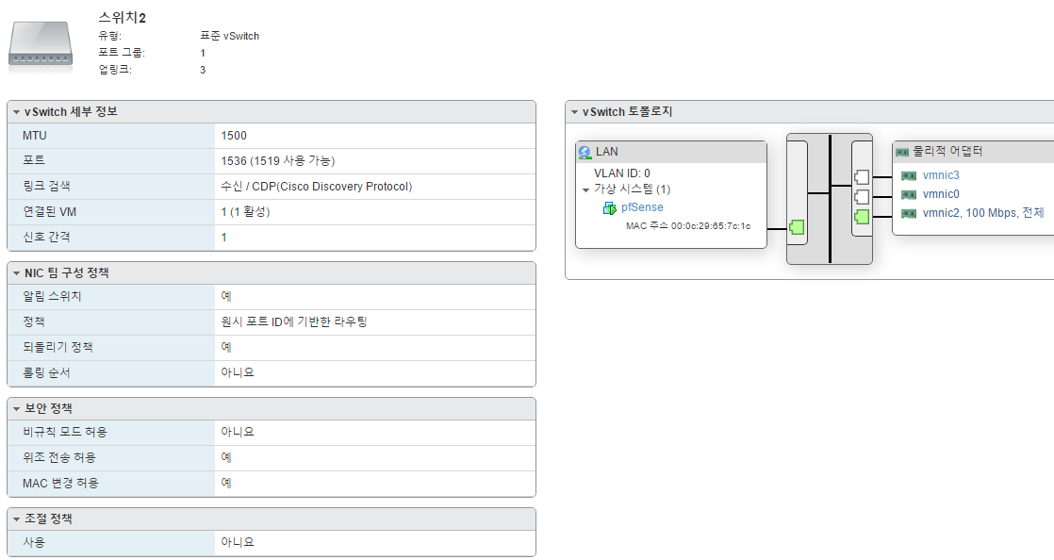Collapse the NIC 팀 구성 정책 section

[17, 273]
